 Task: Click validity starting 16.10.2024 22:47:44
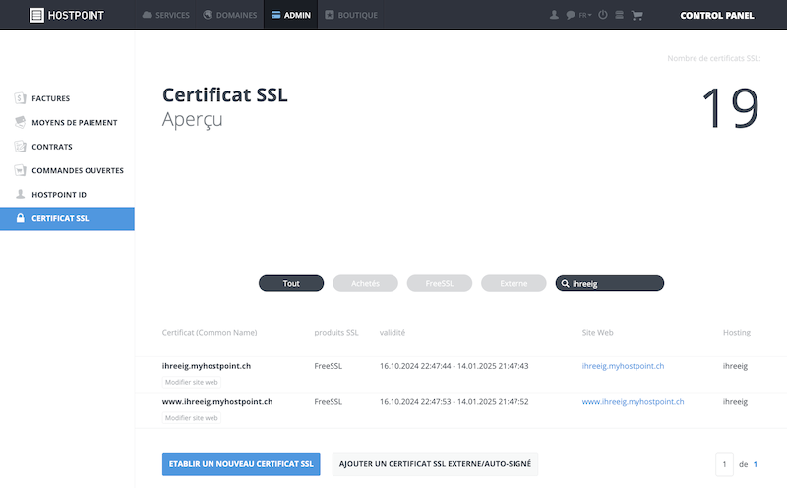(x=454, y=366)
